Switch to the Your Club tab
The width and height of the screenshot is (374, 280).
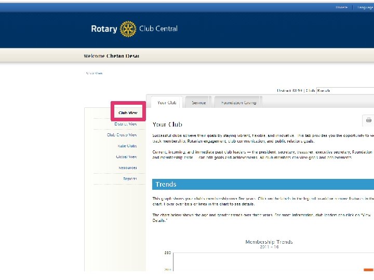[167, 103]
